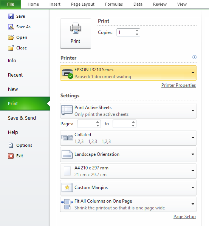Switch to the View tab

pyautogui.click(x=182, y=4)
